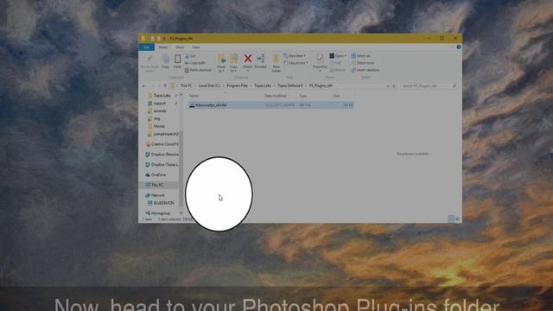Image resolution: width=553 pixels, height=311 pixels.
Task: Switch to Large icons view in status bar
Action: point(457,219)
